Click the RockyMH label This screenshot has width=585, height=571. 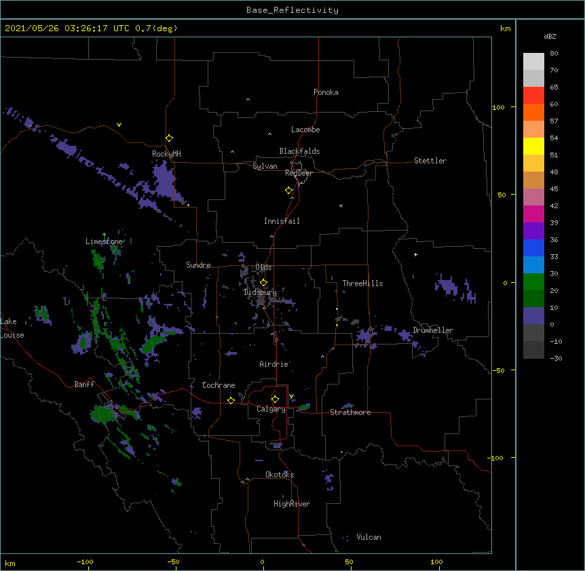(166, 154)
